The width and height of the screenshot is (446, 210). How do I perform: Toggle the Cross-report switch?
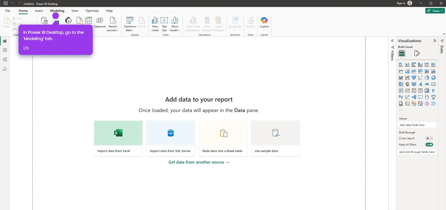click(x=429, y=139)
